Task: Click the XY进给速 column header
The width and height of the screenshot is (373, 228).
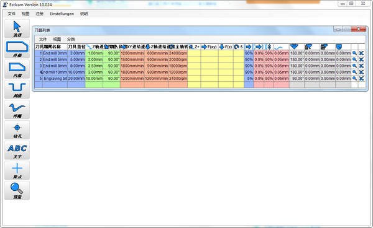Action: click(132, 47)
